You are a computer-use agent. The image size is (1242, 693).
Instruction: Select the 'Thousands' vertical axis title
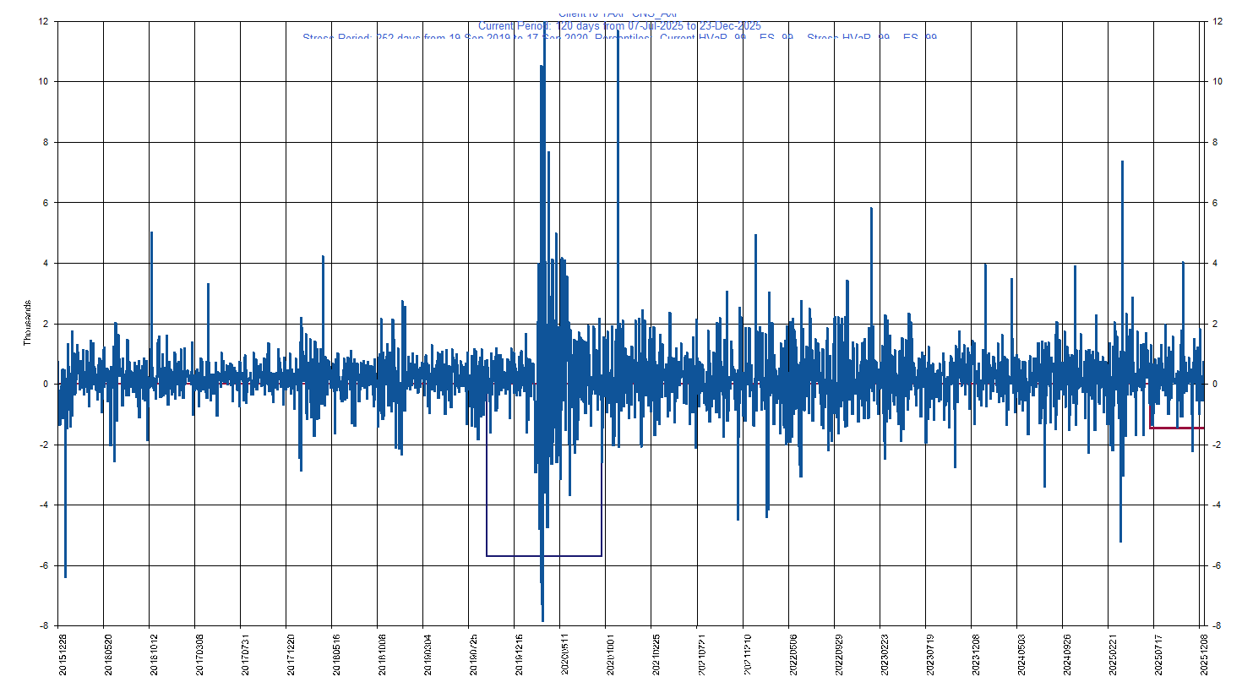pyautogui.click(x=27, y=323)
